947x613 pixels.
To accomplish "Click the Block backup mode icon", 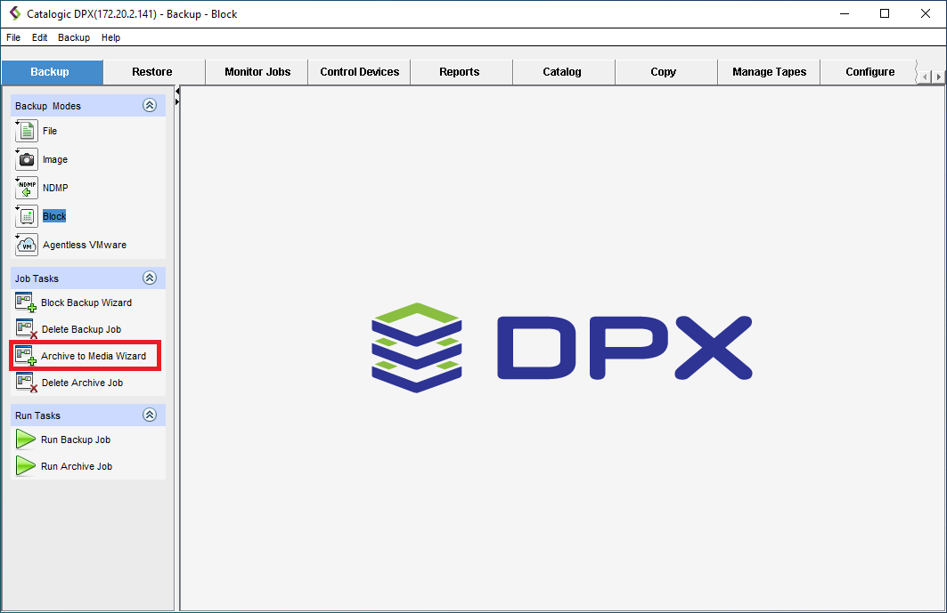I will point(27,216).
